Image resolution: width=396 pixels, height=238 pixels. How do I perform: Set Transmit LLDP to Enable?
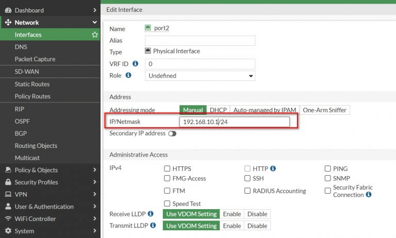click(232, 226)
